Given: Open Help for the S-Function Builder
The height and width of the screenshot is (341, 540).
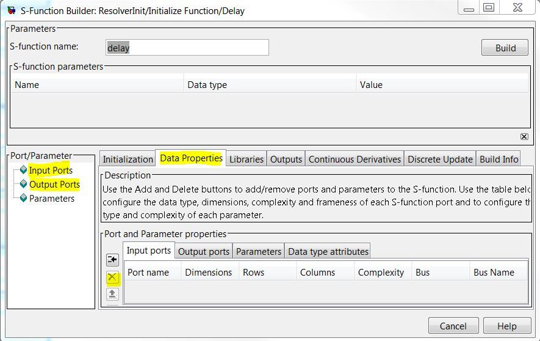Looking at the screenshot, I should click(506, 326).
